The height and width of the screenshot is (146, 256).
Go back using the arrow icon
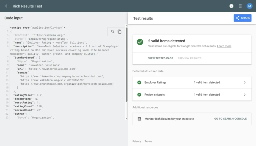point(7,6)
